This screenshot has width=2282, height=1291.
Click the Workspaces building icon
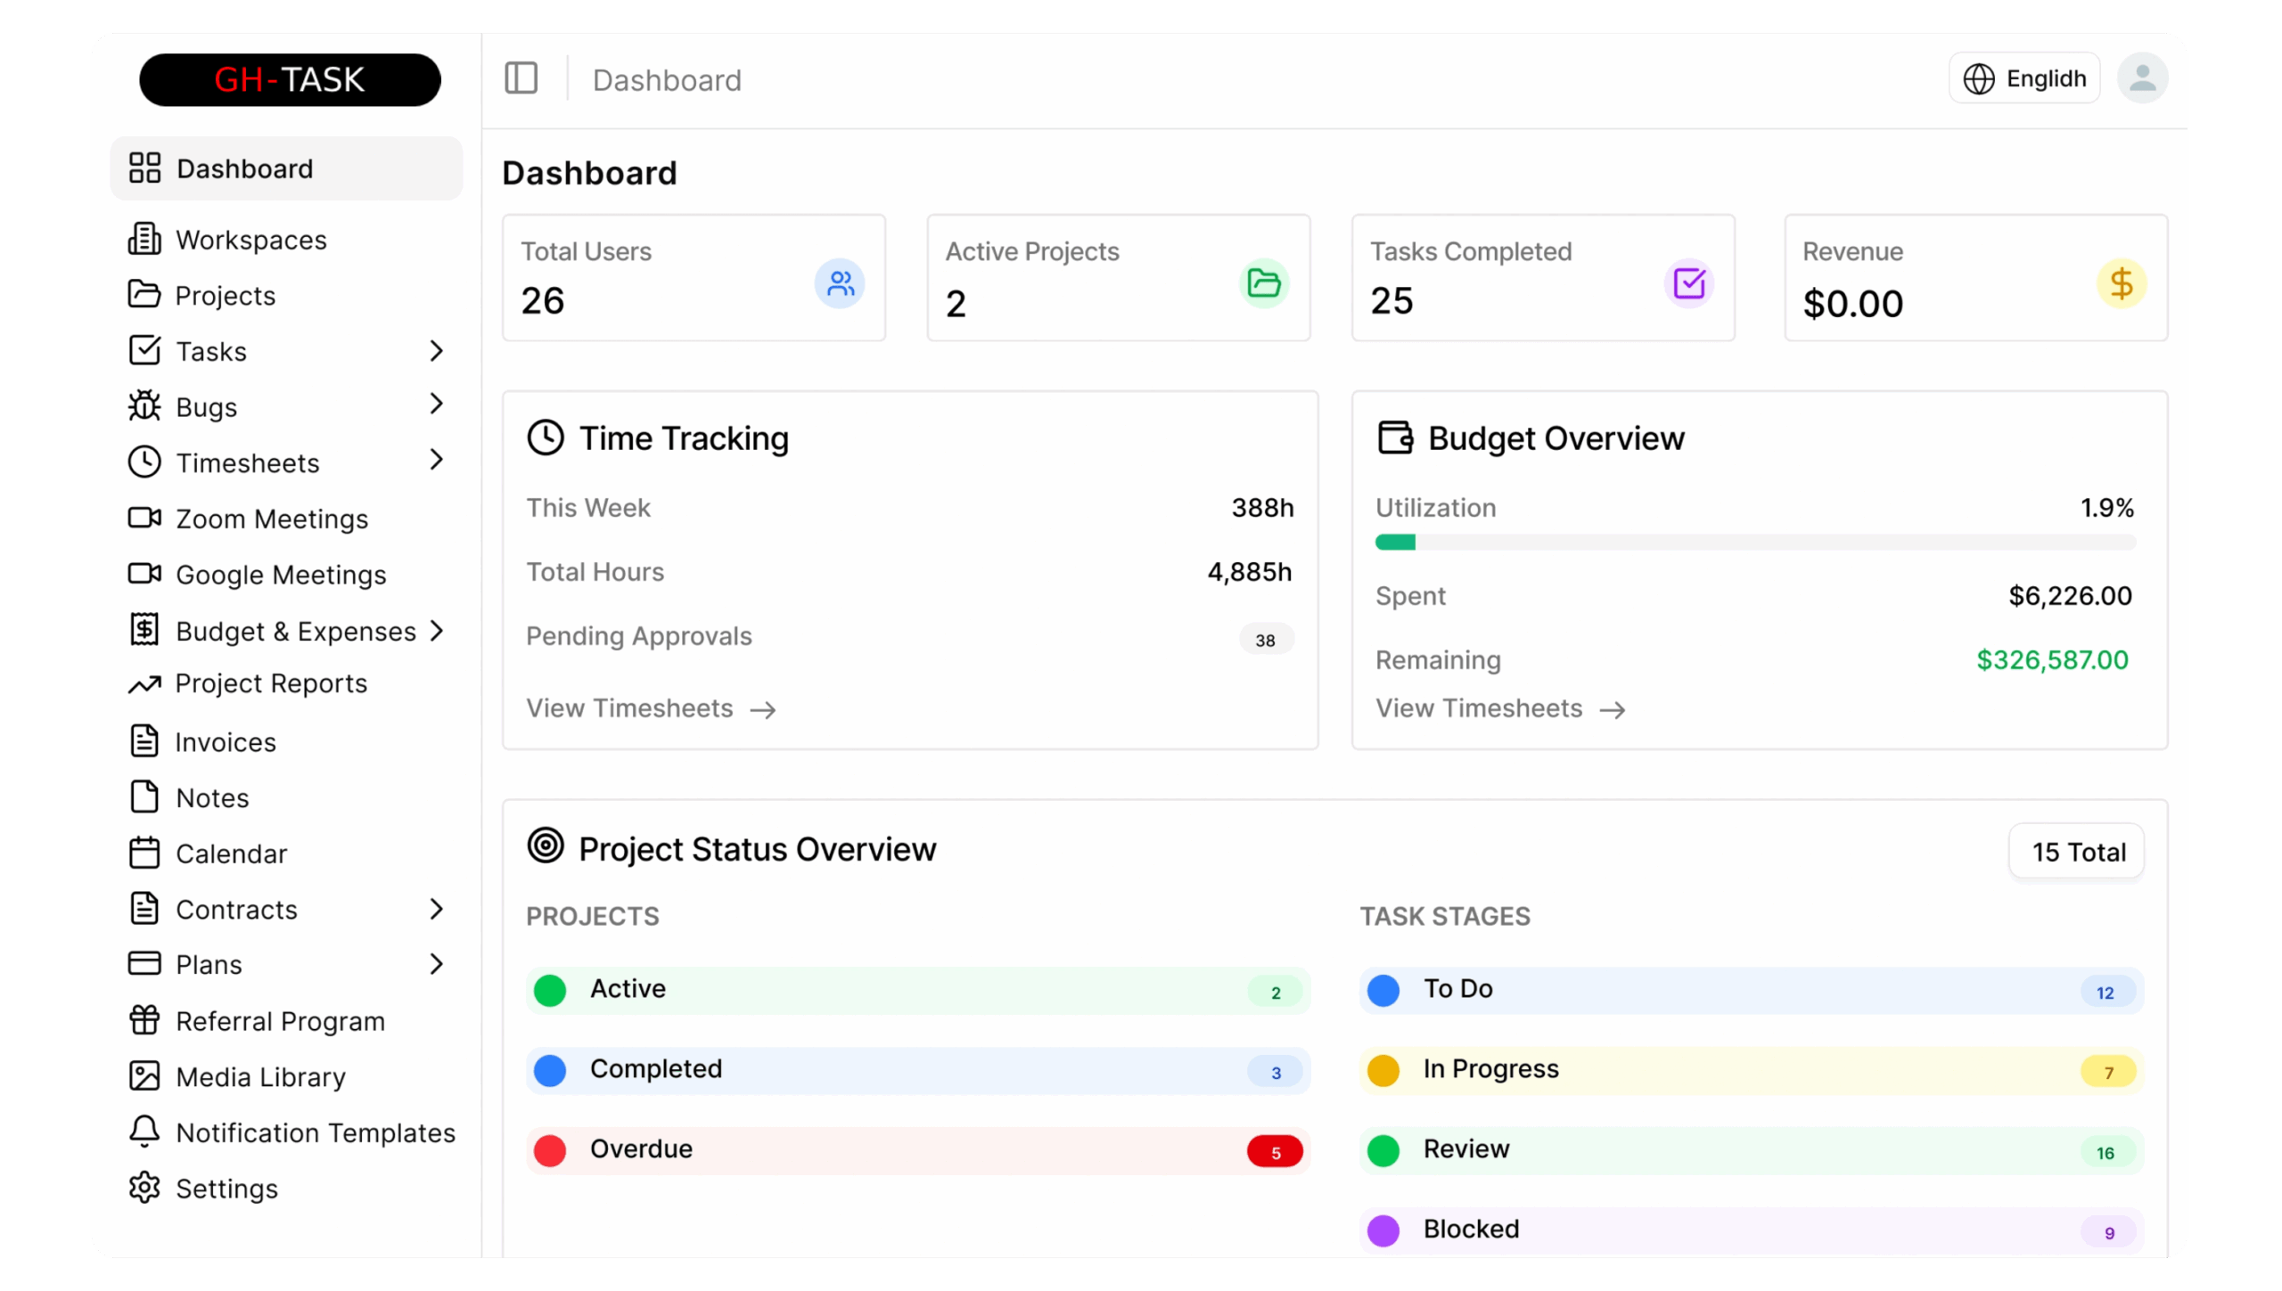144,239
